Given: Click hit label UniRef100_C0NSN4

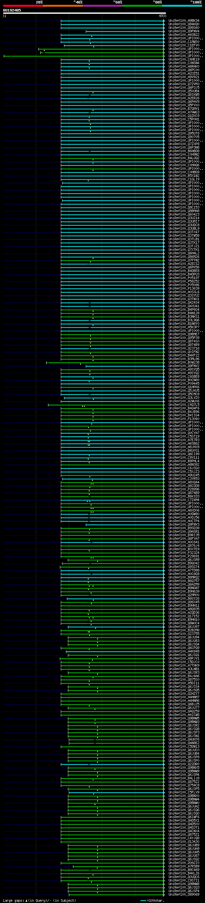Looking at the screenshot, I should click(x=184, y=63).
